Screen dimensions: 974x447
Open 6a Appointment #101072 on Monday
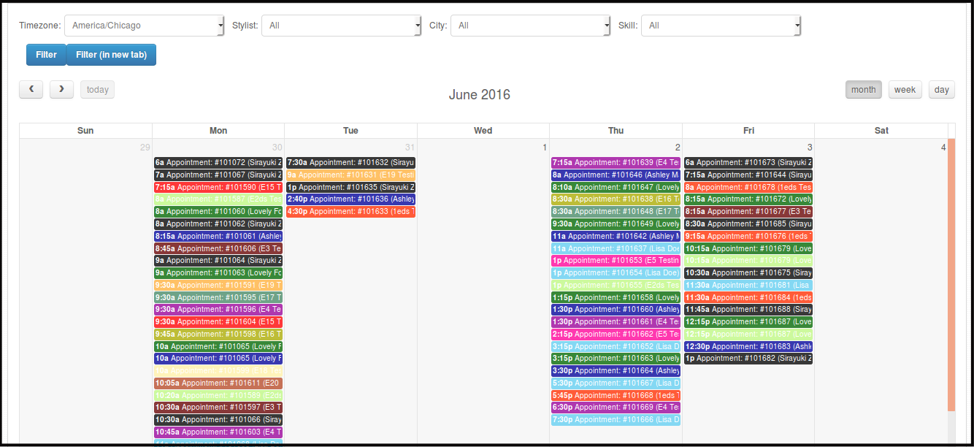click(x=218, y=162)
